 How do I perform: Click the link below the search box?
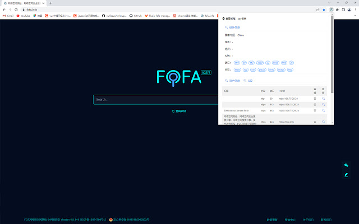click(179, 111)
